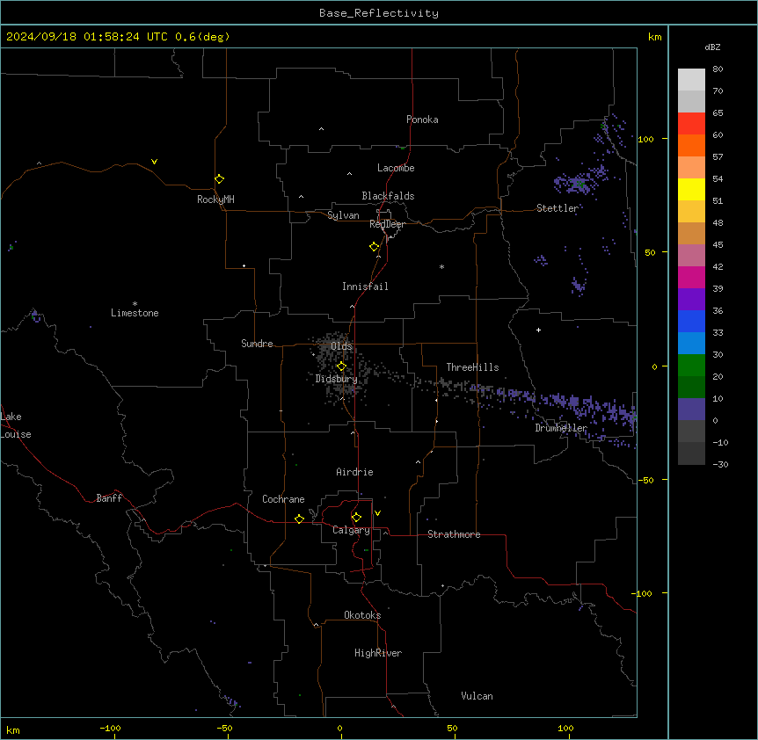Click the yellow V marker east of Calgary
The image size is (758, 740).
[377, 513]
